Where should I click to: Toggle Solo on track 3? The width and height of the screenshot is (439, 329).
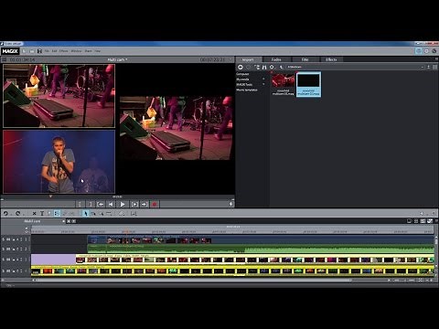[3, 260]
